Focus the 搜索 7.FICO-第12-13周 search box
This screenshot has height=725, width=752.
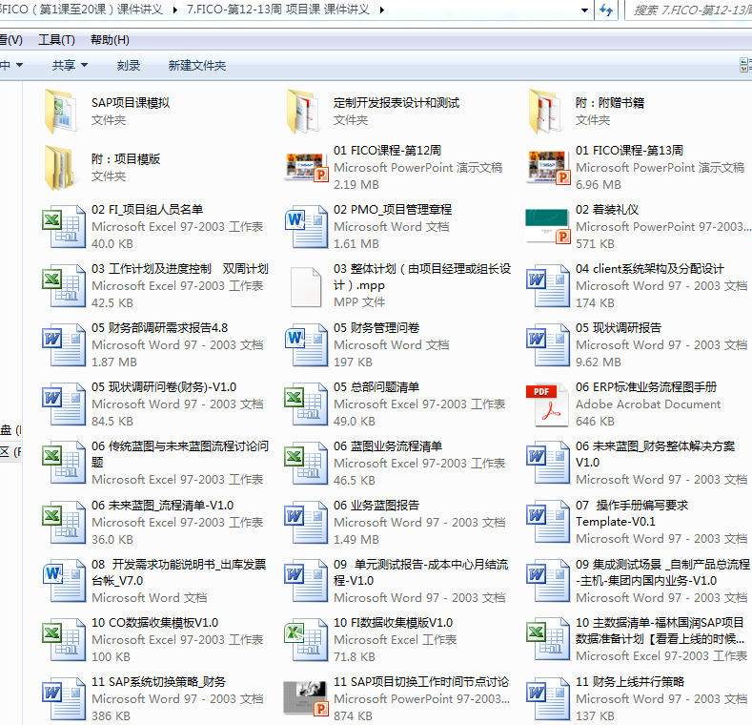[x=690, y=10]
